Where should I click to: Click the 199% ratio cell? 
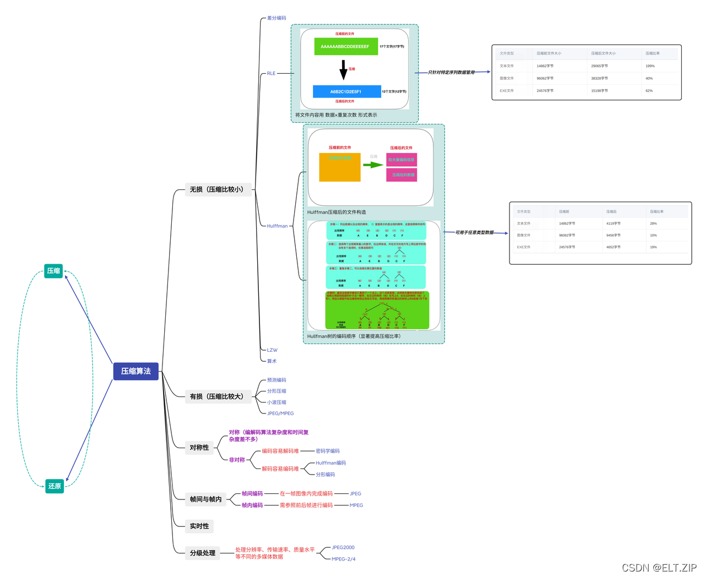pyautogui.click(x=650, y=66)
